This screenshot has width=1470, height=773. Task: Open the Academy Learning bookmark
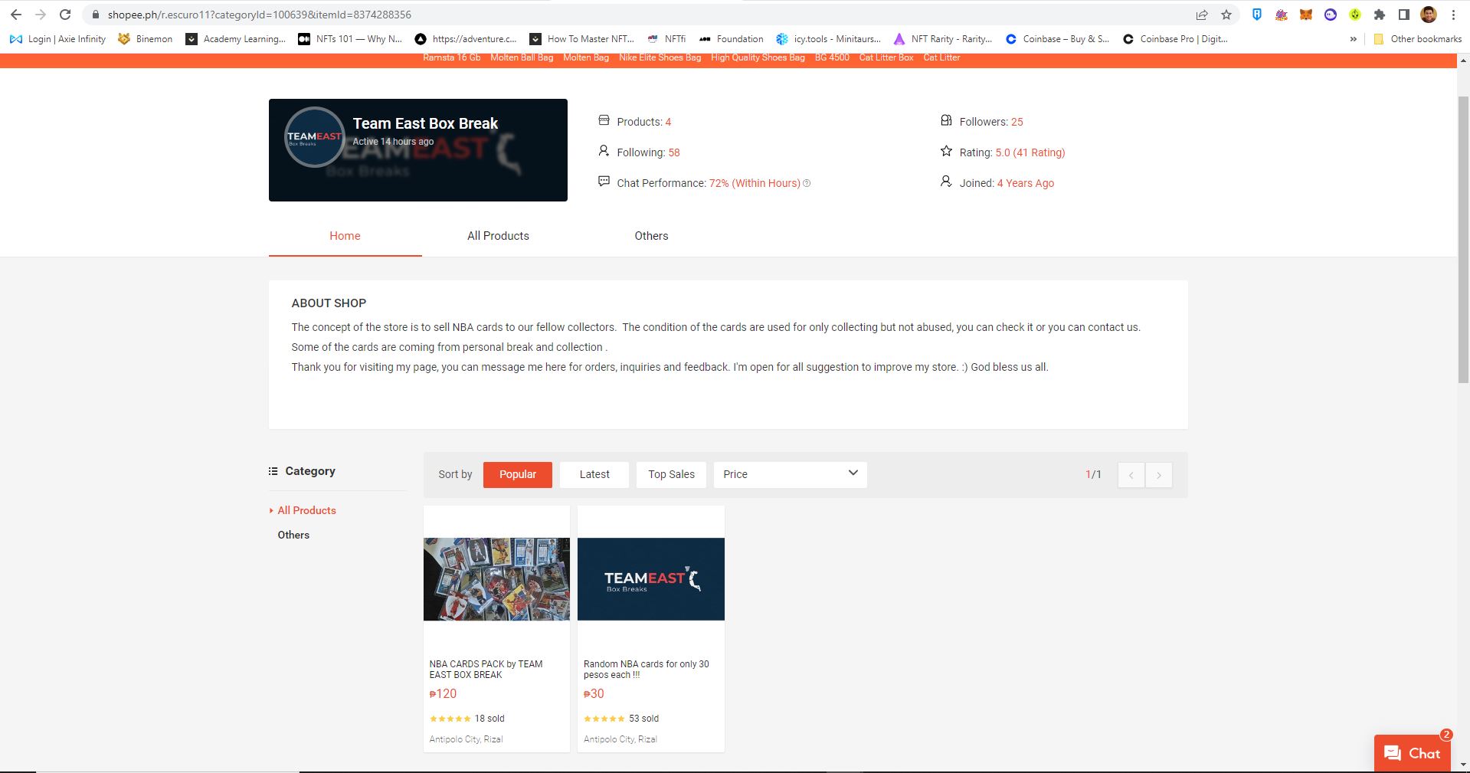tap(236, 39)
